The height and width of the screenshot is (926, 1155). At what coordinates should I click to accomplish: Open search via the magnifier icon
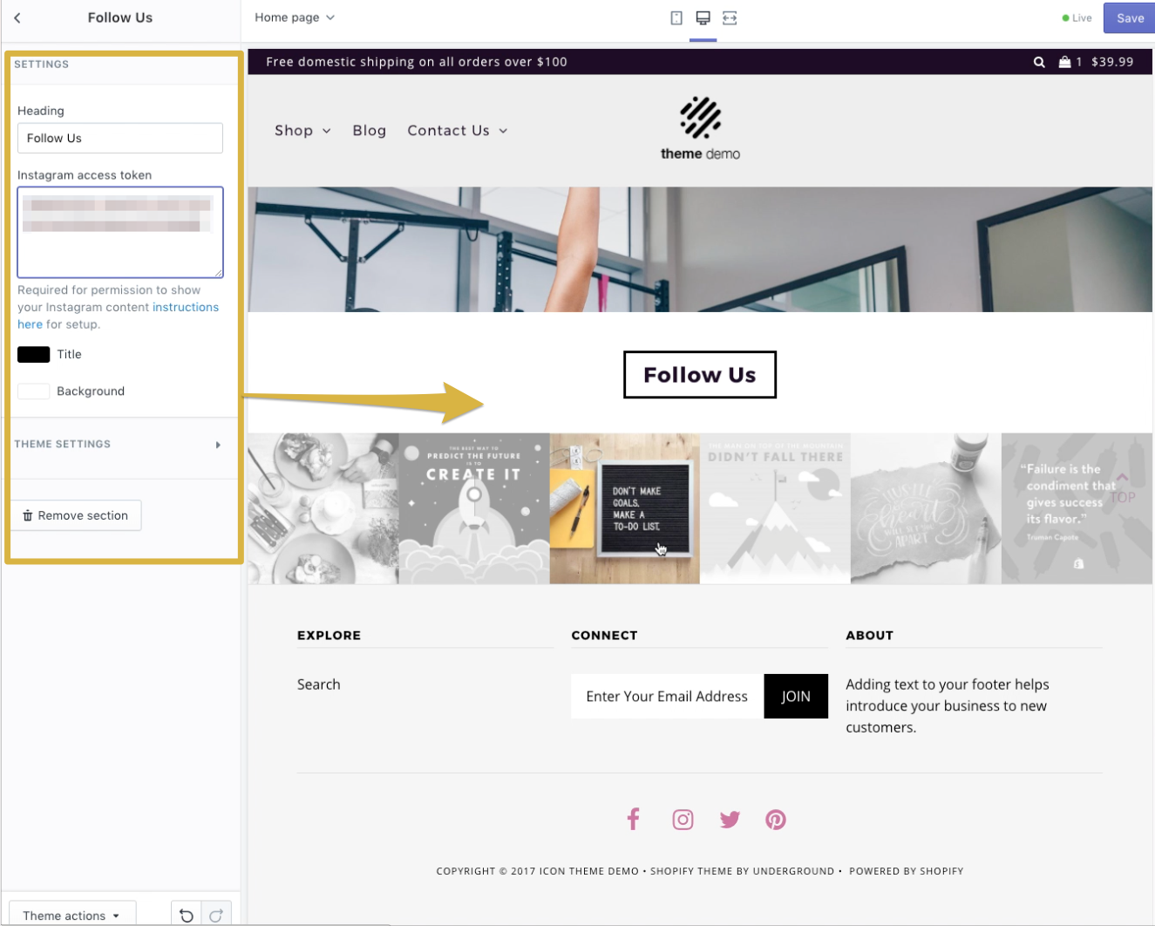(x=1039, y=62)
